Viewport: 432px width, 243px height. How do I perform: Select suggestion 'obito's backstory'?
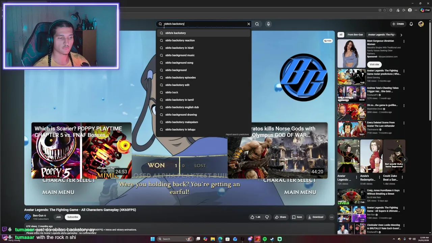pyautogui.click(x=204, y=33)
